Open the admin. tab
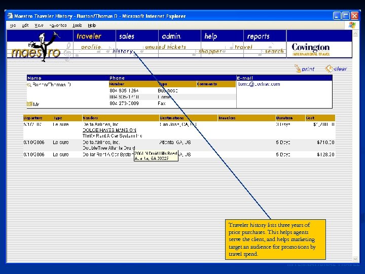The height and width of the screenshot is (274, 365). [x=171, y=36]
